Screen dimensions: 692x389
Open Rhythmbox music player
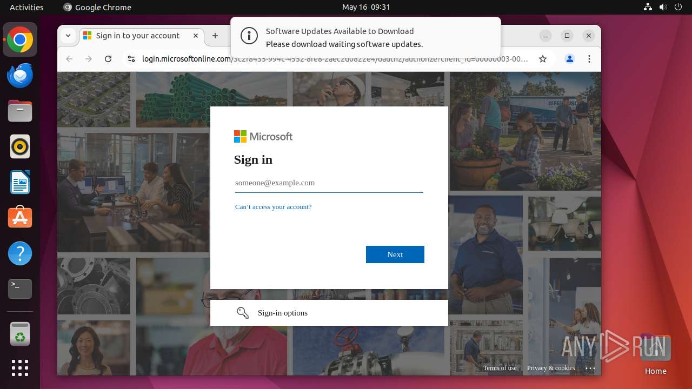pyautogui.click(x=20, y=146)
